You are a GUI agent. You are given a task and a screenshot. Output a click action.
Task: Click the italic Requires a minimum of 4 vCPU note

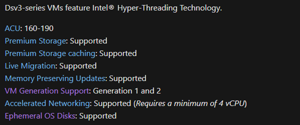point(190,104)
